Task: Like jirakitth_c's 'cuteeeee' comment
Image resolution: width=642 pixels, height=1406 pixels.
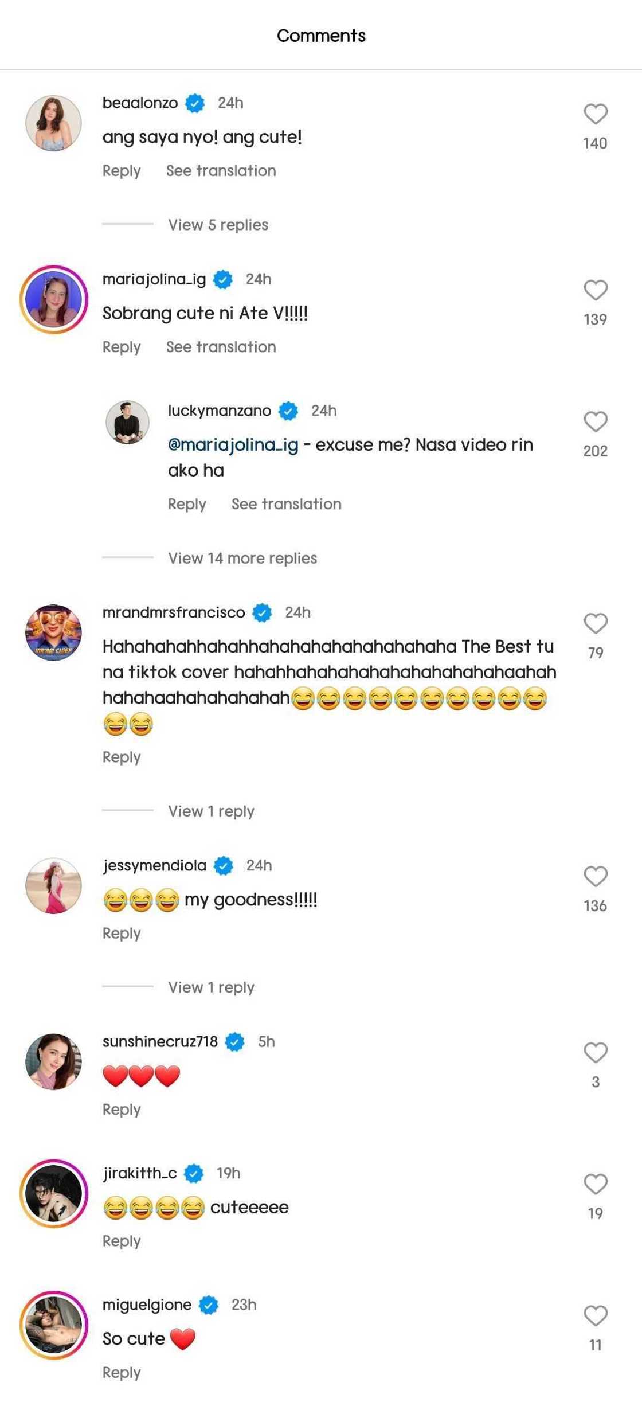Action: [596, 1184]
